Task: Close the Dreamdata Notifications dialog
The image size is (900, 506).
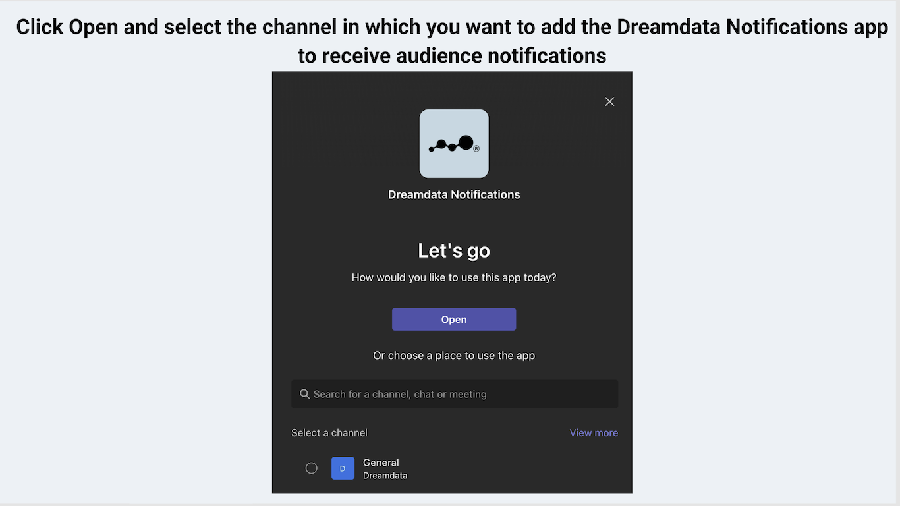Action: coord(609,101)
